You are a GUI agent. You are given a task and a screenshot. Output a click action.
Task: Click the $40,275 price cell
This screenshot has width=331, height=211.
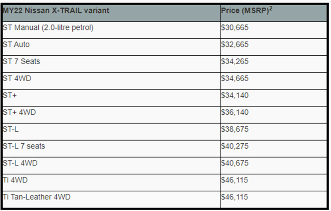235,146
